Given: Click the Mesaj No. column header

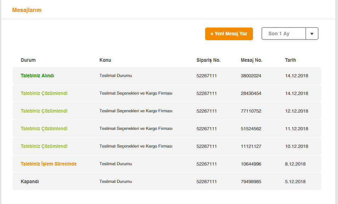Looking at the screenshot, I should click(x=251, y=60).
